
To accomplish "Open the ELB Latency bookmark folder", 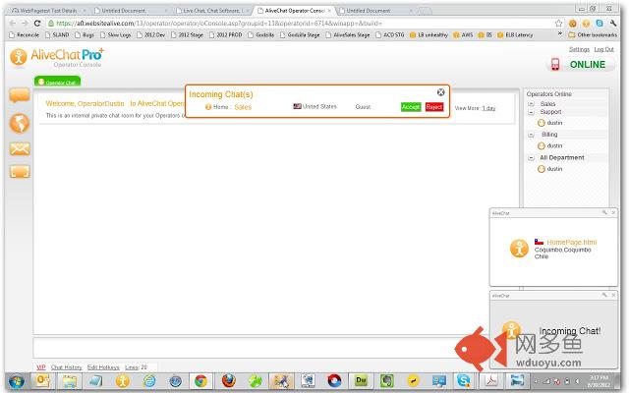I will 515,35.
